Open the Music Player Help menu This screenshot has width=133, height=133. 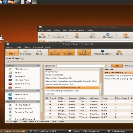pos(48,47)
